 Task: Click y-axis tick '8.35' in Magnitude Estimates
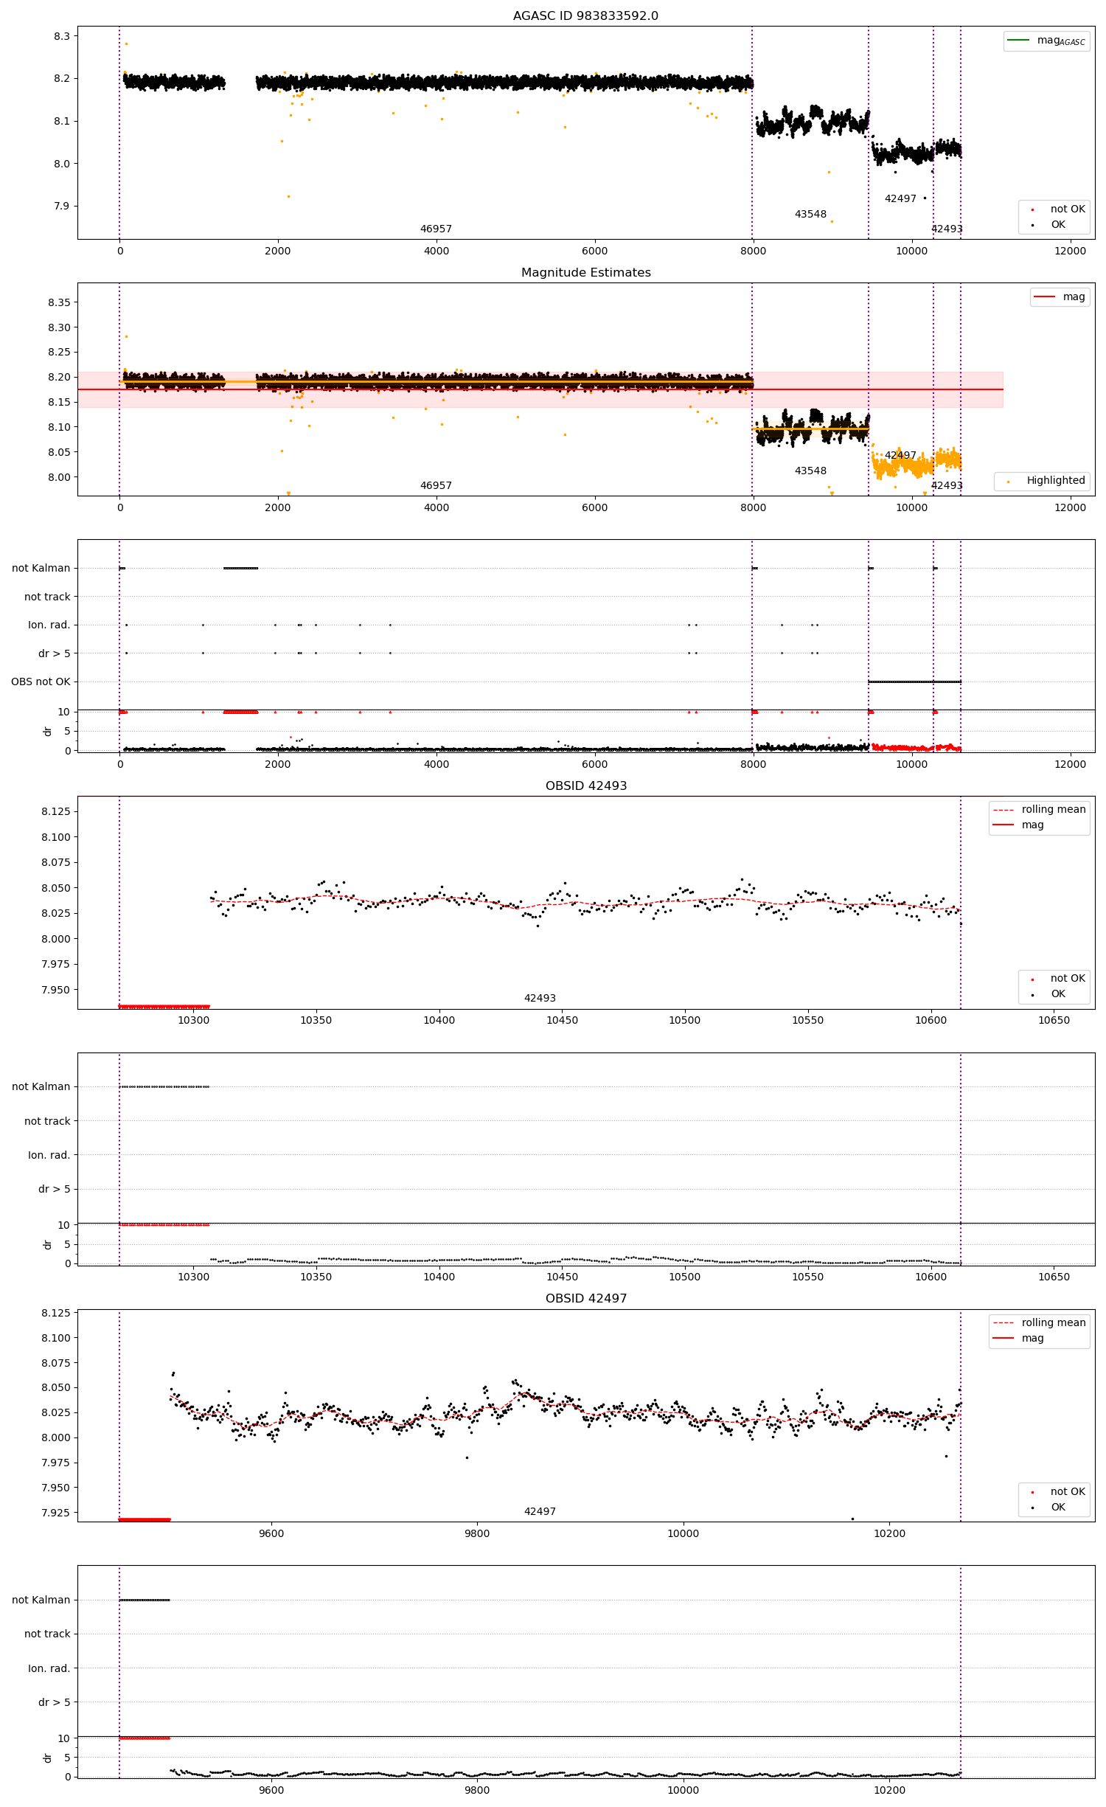pyautogui.click(x=59, y=302)
